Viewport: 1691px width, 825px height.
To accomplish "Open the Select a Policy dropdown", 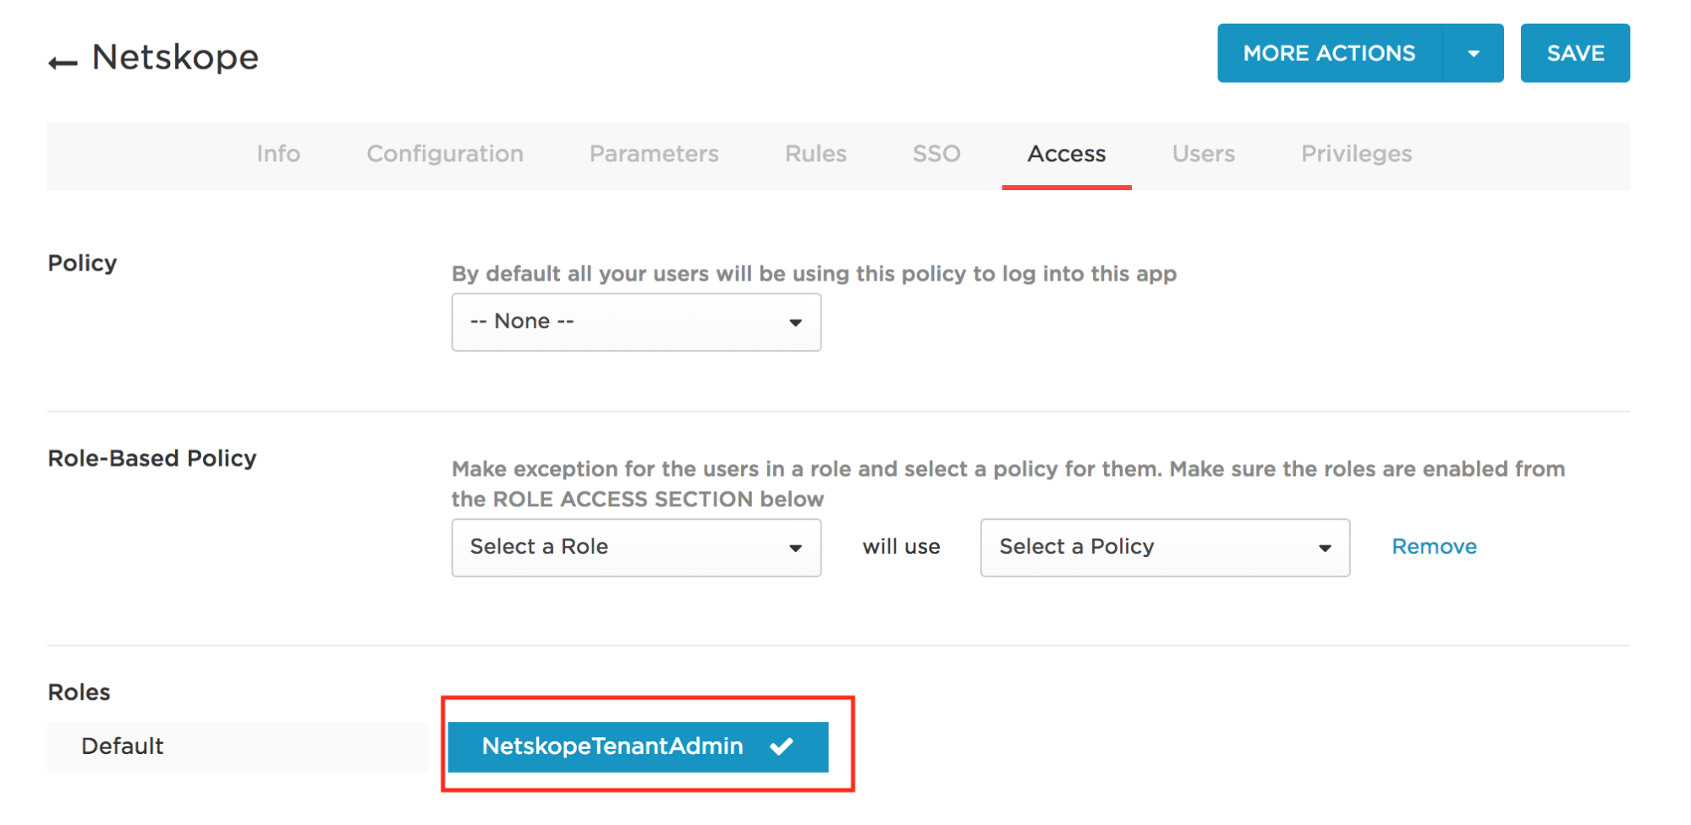I will (1165, 548).
